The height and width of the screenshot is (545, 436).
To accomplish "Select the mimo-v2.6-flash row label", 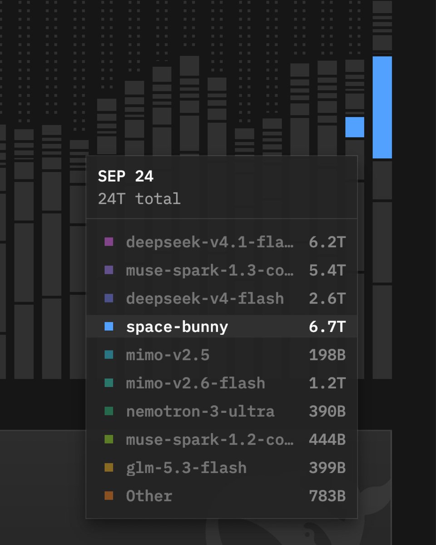I will (195, 383).
